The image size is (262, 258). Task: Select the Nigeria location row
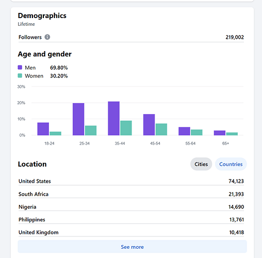tap(131, 207)
